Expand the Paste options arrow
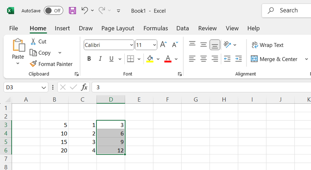The image size is (311, 170). point(18,63)
